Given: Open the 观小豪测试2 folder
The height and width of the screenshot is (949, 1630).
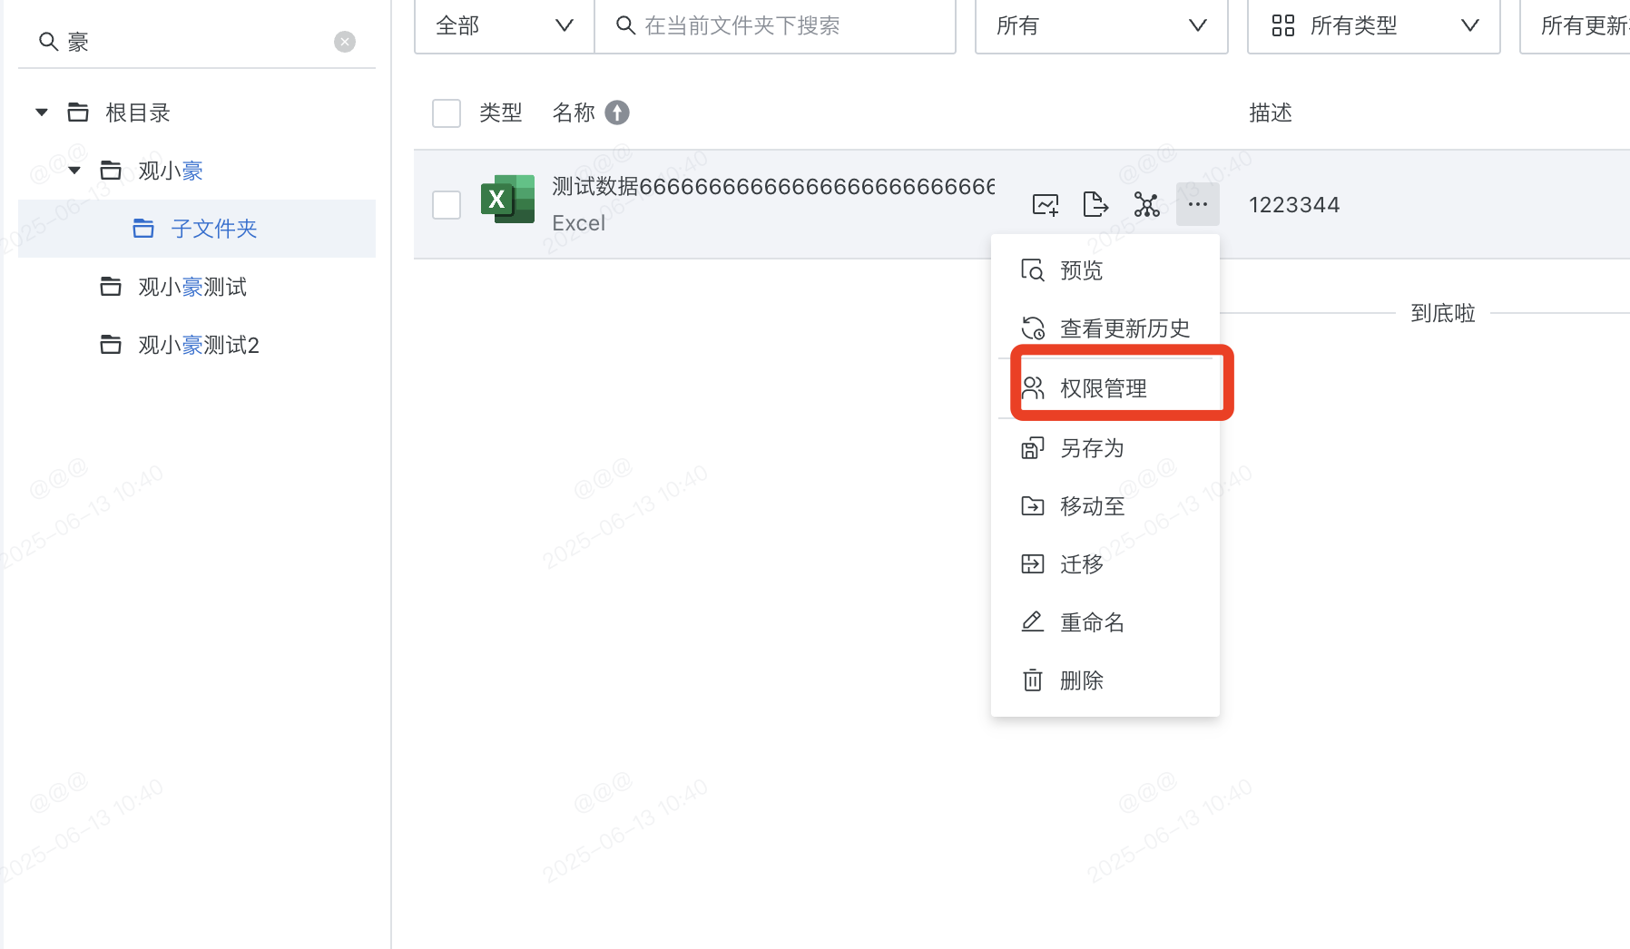Looking at the screenshot, I should [x=198, y=345].
